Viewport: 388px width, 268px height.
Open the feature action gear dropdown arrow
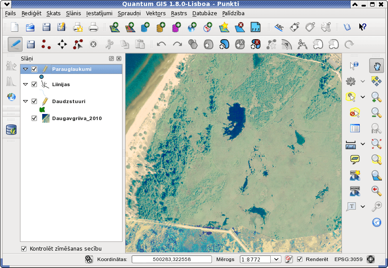pyautogui.click(x=363, y=81)
